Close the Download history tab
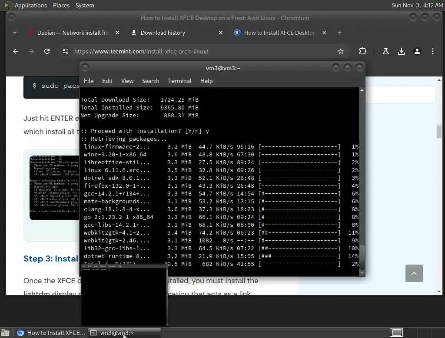Viewport: 445px width, 338px height. point(220,33)
